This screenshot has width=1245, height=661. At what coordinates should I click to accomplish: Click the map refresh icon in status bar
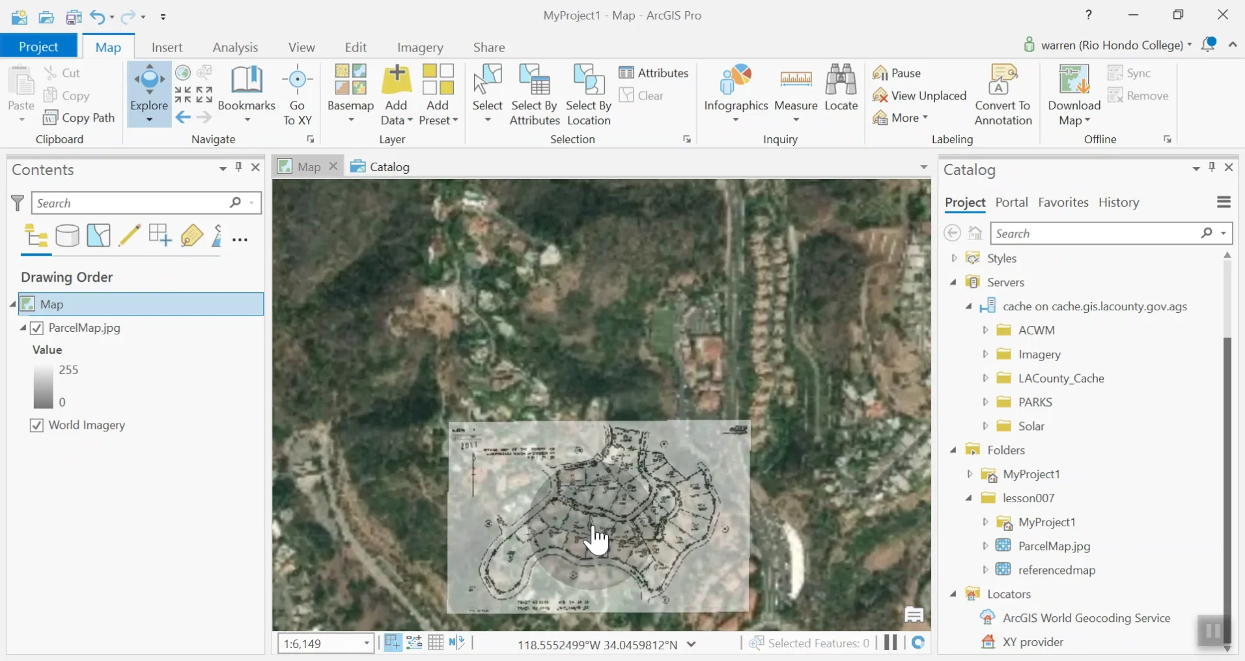pyautogui.click(x=918, y=643)
